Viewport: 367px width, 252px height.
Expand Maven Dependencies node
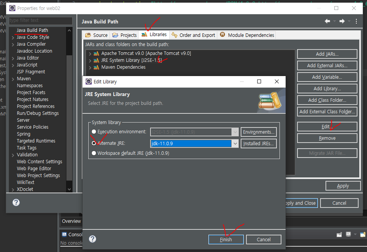click(90, 68)
